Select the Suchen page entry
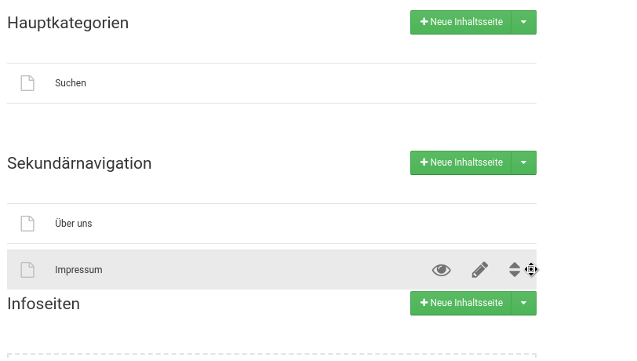This screenshot has height=361, width=637. pos(71,83)
